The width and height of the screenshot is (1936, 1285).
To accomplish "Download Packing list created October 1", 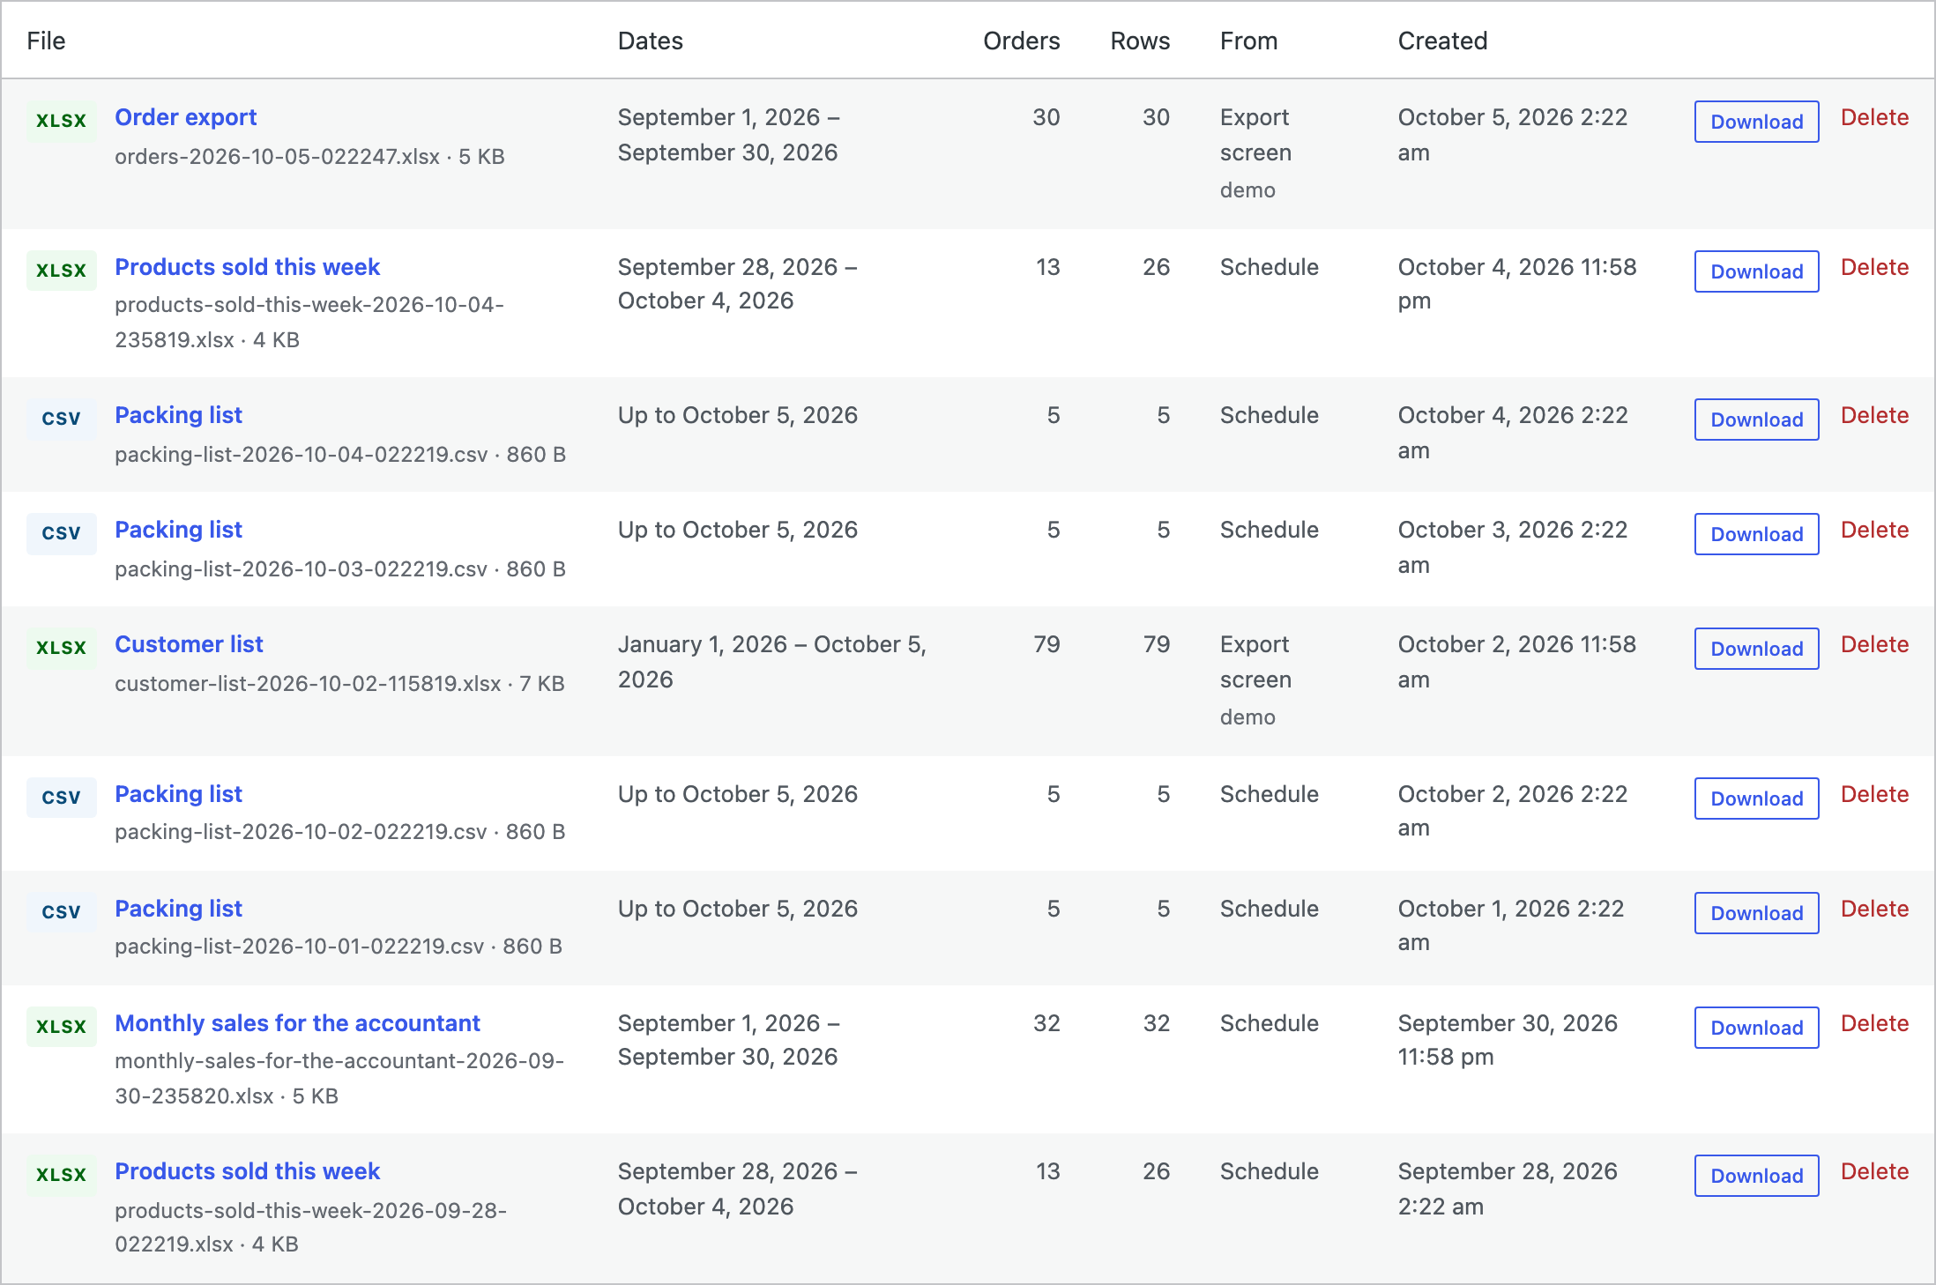I will click(1756, 913).
